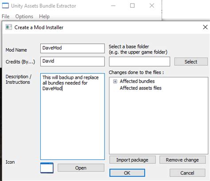This screenshot has width=210, height=181.
Task: Select the Affected bundles tree item
Action: (x=137, y=81)
